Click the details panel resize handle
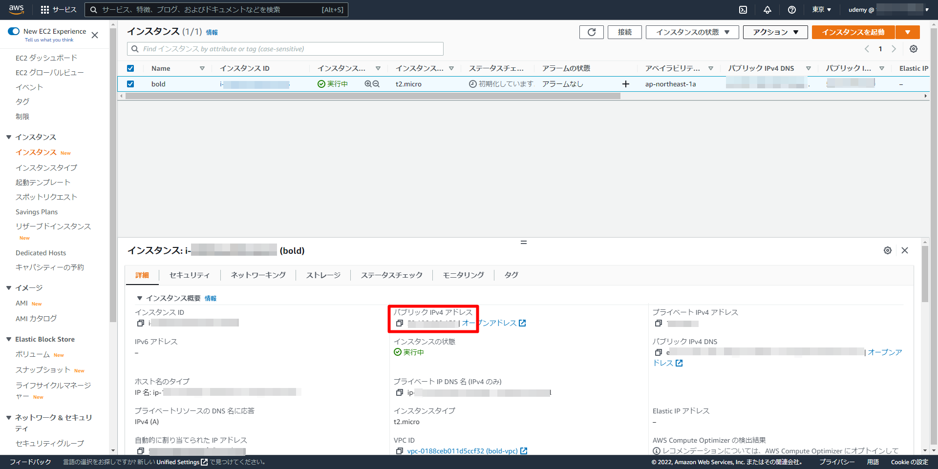The image size is (938, 469). pyautogui.click(x=524, y=242)
